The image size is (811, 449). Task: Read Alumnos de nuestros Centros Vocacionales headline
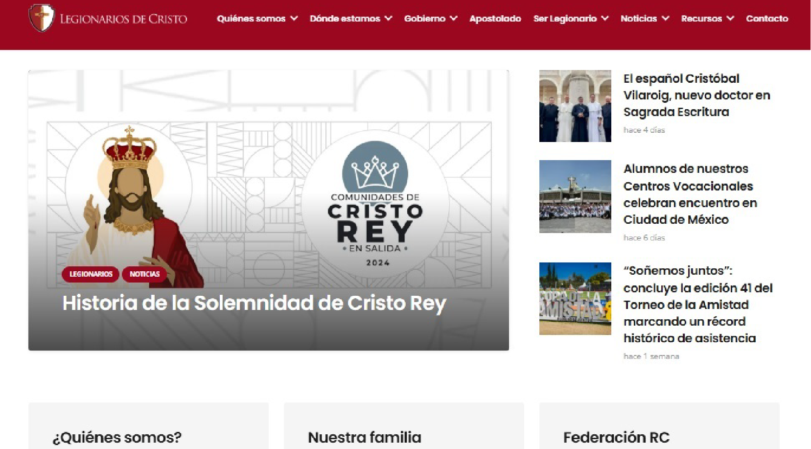(x=690, y=194)
